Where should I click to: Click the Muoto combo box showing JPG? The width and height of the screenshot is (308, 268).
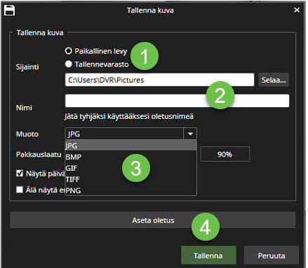tap(130, 134)
